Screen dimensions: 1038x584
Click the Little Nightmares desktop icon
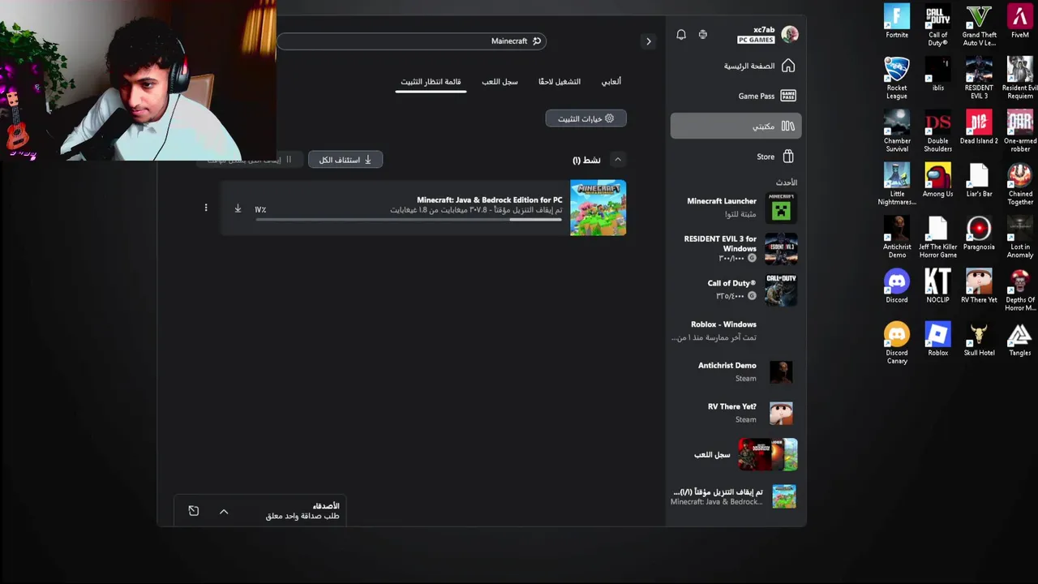[897, 184]
